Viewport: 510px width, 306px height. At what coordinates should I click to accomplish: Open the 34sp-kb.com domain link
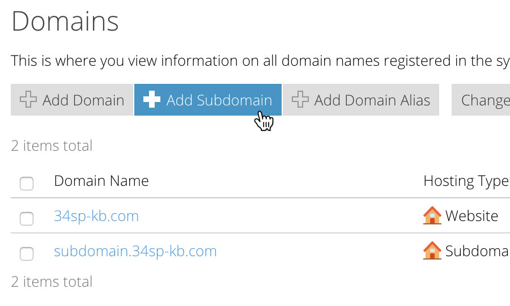(96, 216)
